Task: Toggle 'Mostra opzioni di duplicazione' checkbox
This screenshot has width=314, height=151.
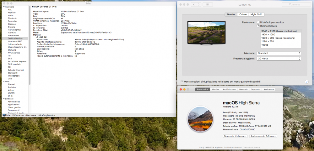Action: 182,82
